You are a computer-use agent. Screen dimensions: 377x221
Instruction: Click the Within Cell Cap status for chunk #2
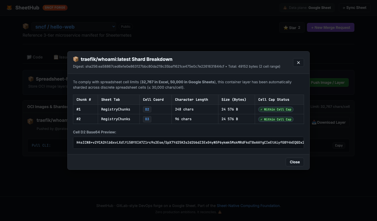[276, 119]
